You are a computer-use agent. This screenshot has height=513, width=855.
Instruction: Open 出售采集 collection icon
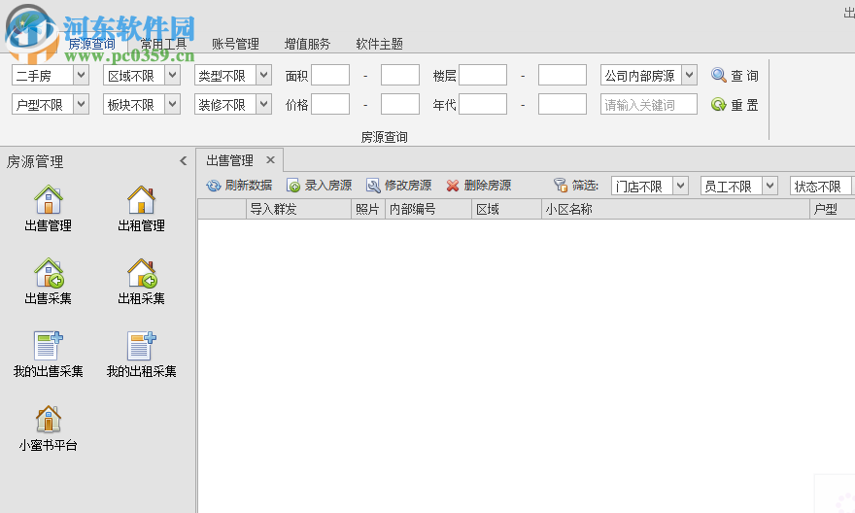pyautogui.click(x=49, y=273)
